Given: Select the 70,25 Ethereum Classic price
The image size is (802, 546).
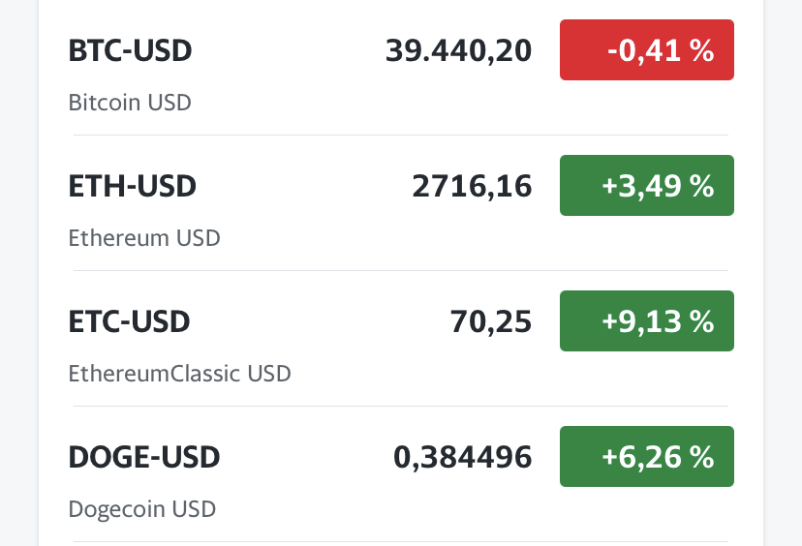Looking at the screenshot, I should [490, 321].
